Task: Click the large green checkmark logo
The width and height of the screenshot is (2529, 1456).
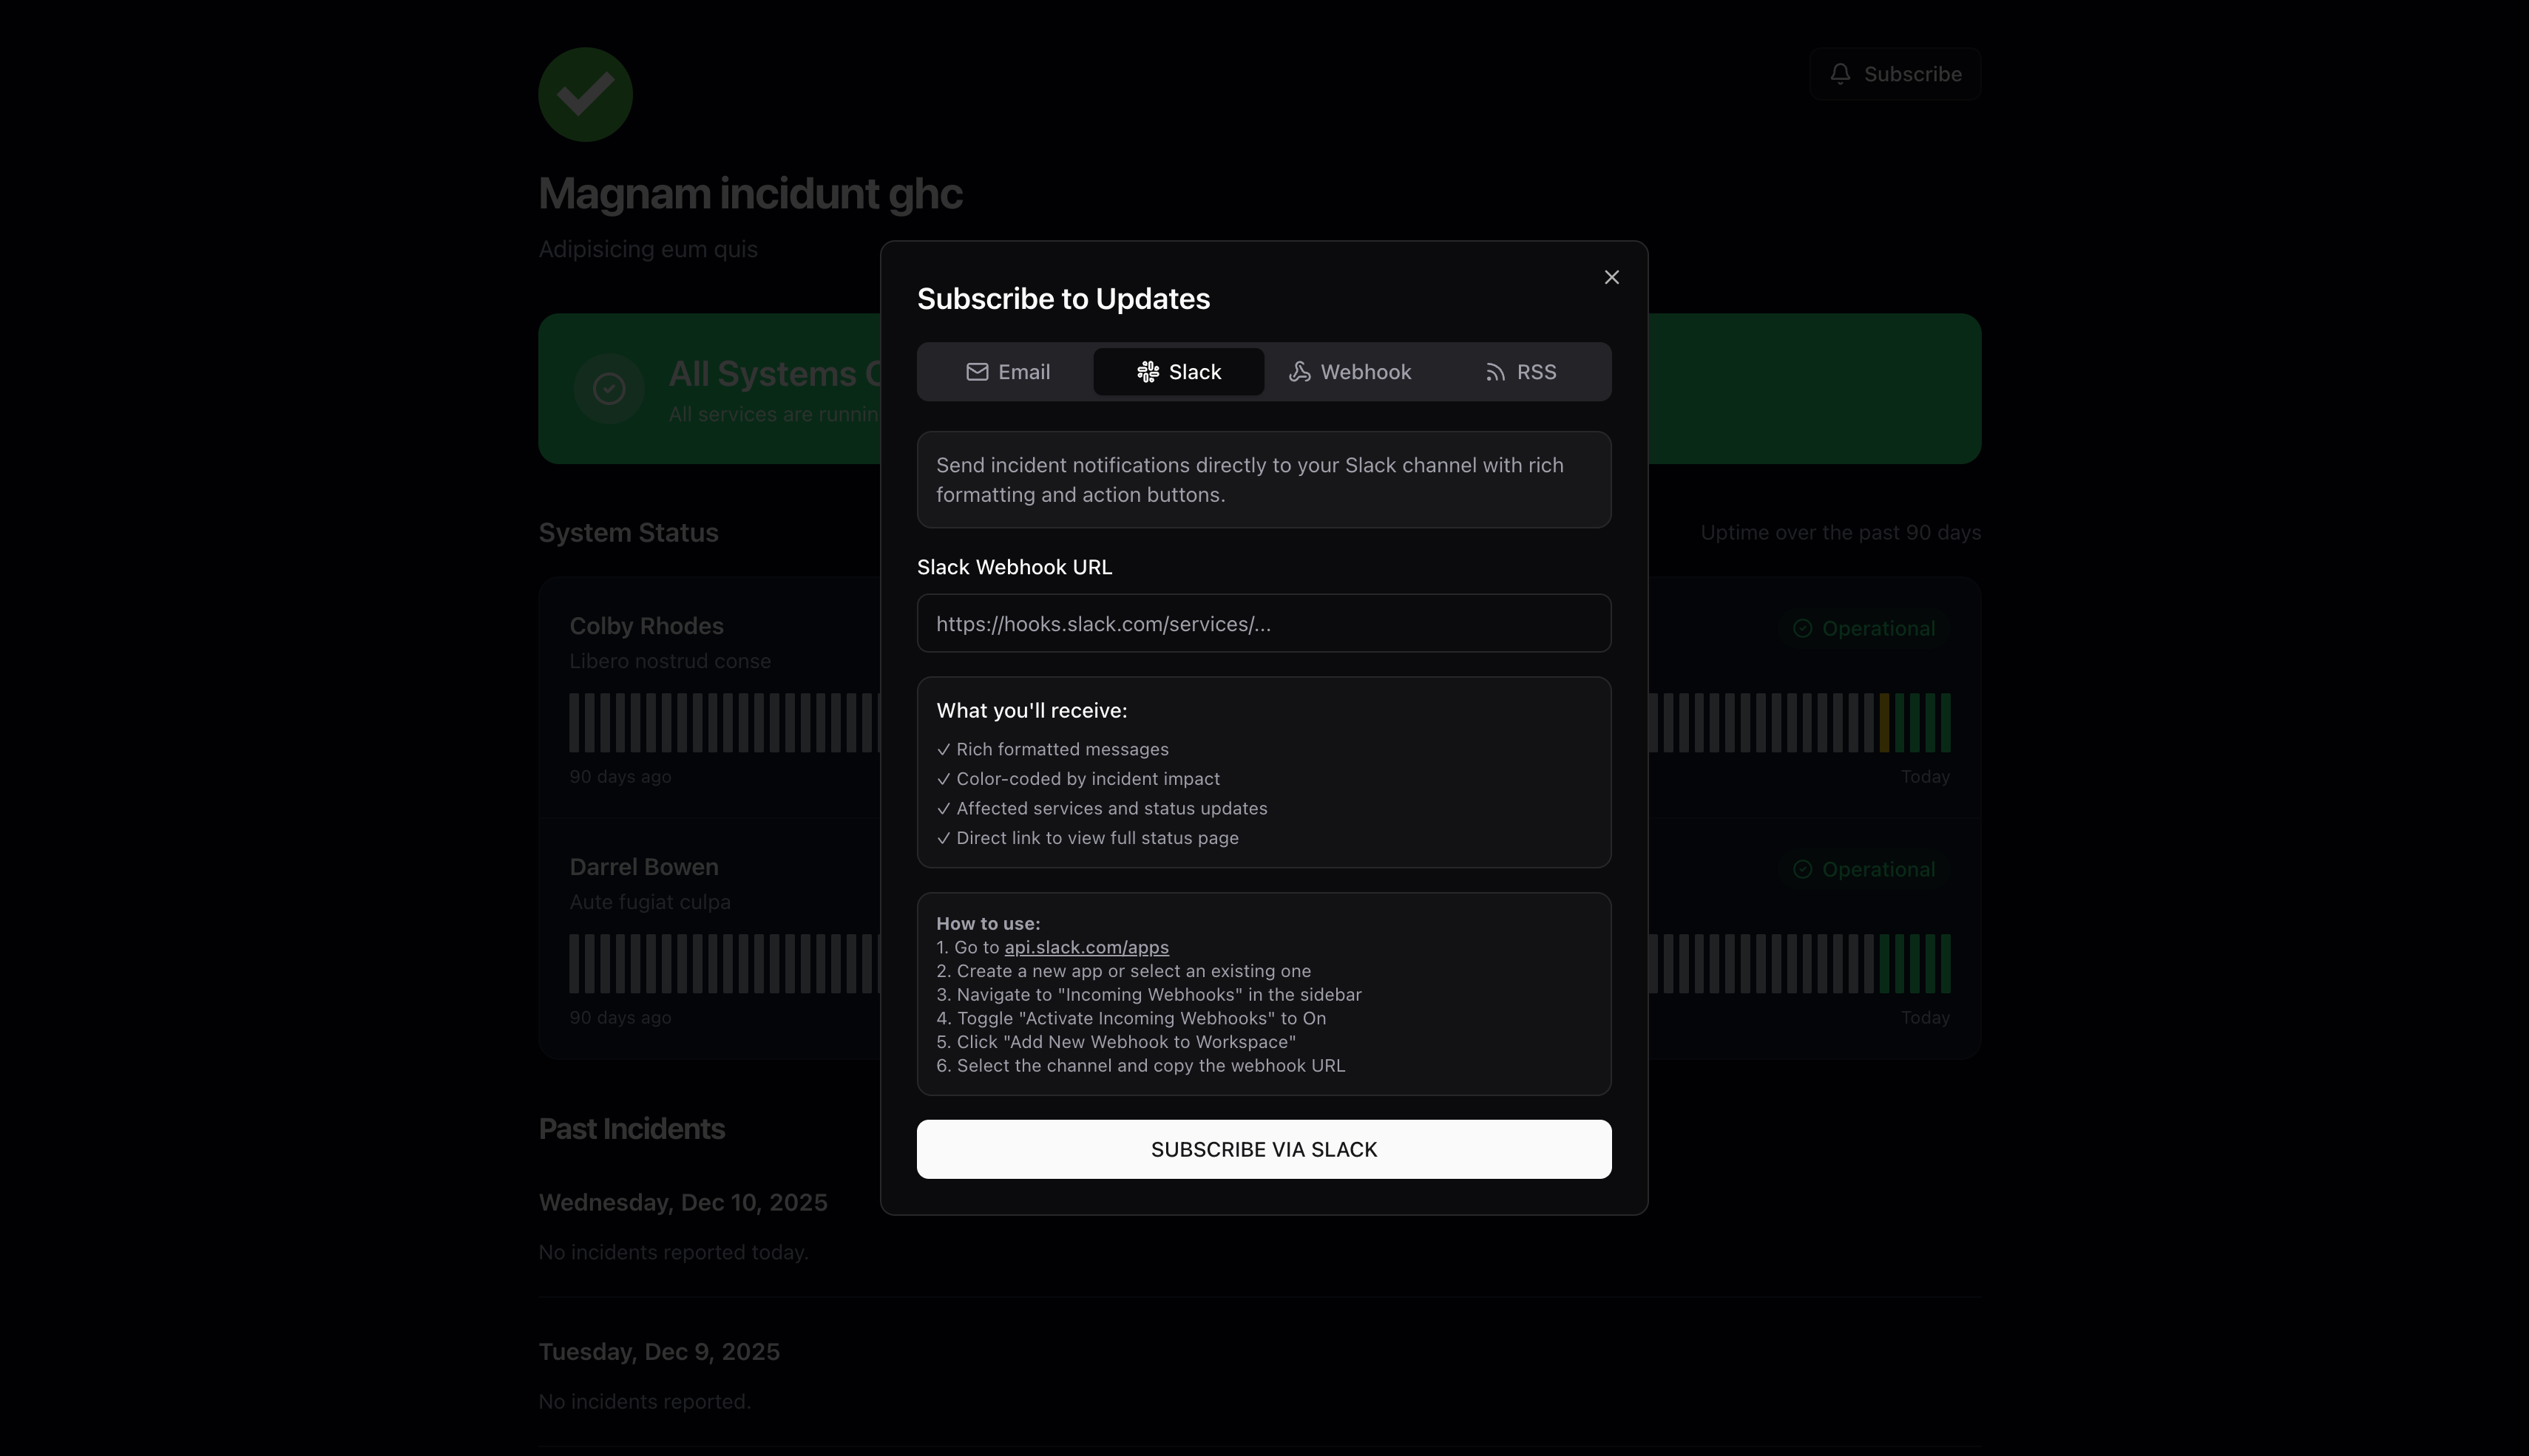Action: coord(585,95)
